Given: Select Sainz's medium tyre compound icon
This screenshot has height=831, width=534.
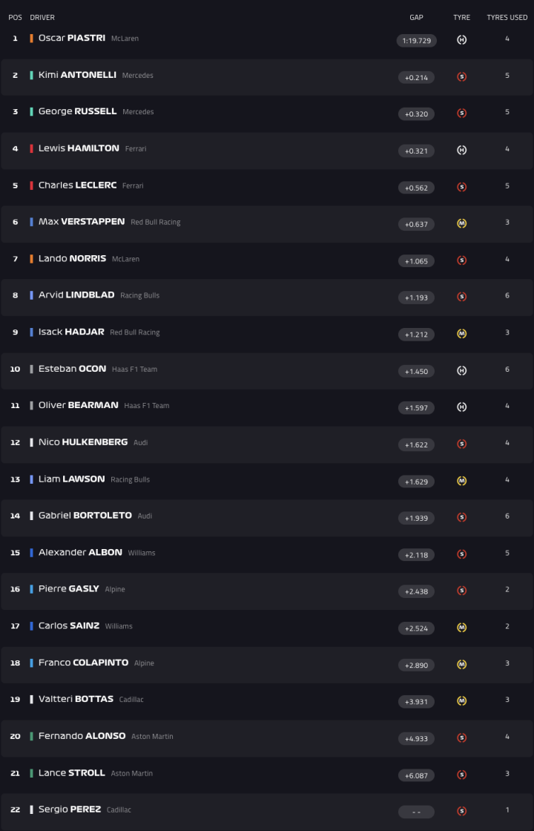Looking at the screenshot, I should [x=461, y=628].
